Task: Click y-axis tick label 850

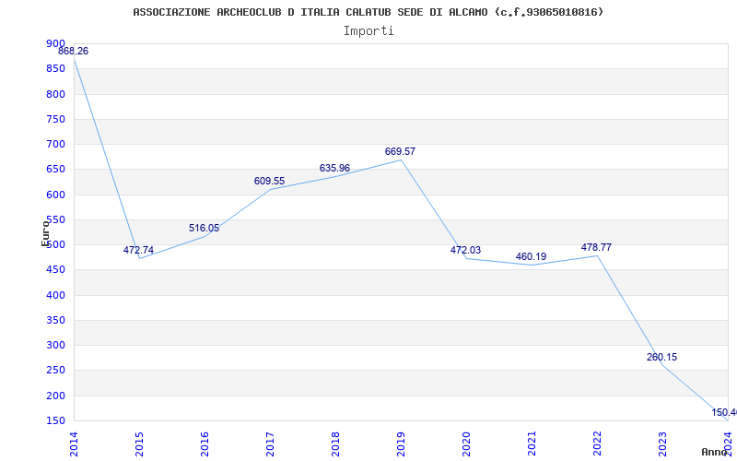Action: point(55,68)
